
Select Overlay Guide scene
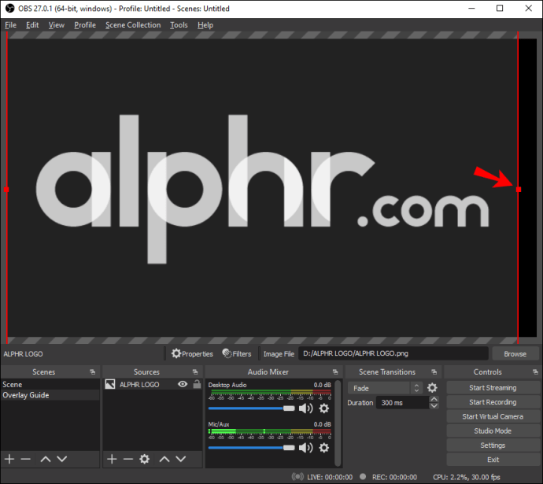tap(50, 395)
